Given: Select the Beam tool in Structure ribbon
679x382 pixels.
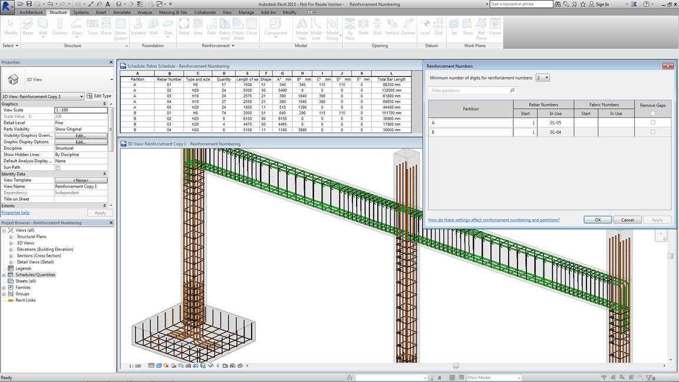Looking at the screenshot, I should pyautogui.click(x=28, y=27).
